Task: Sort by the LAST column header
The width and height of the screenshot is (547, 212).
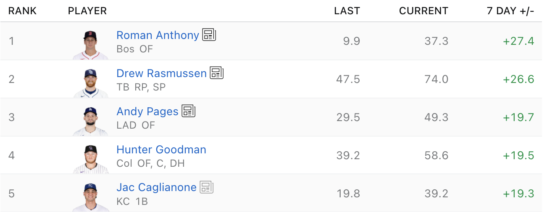Action: coord(347,11)
